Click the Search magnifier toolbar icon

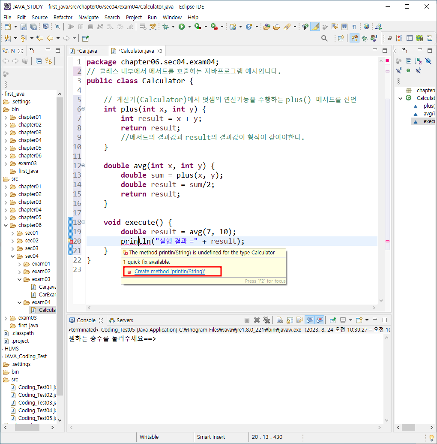324,38
